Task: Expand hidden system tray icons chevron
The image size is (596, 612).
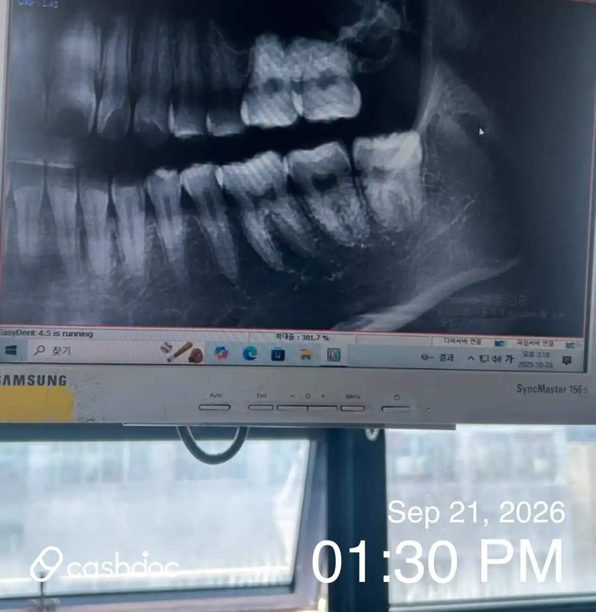Action: click(x=471, y=359)
